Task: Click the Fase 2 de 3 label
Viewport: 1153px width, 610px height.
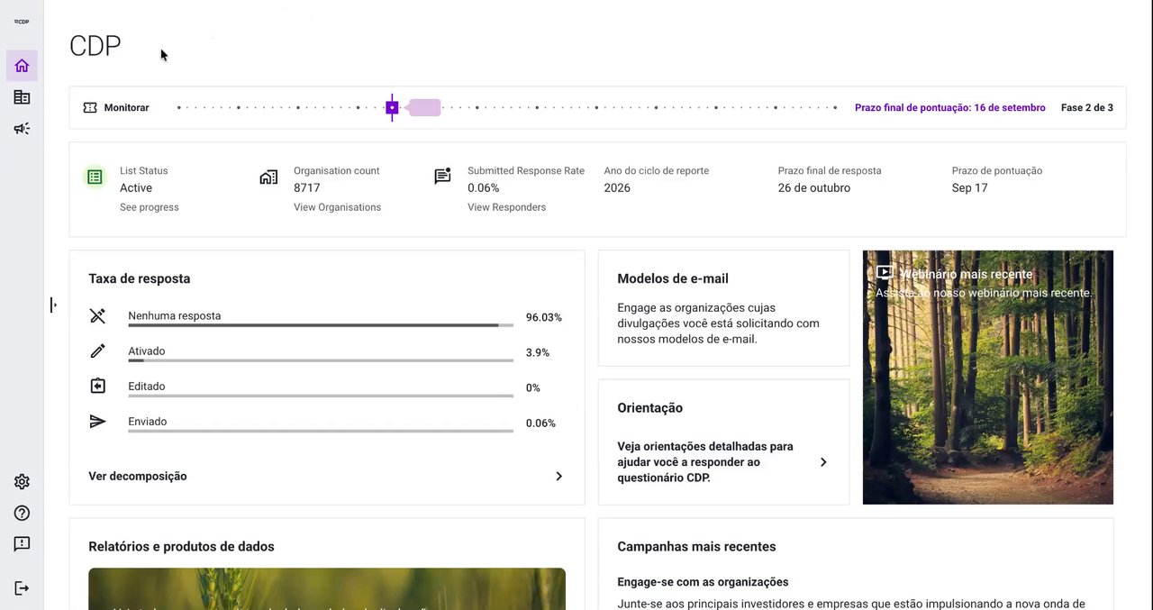Action: pos(1087,108)
